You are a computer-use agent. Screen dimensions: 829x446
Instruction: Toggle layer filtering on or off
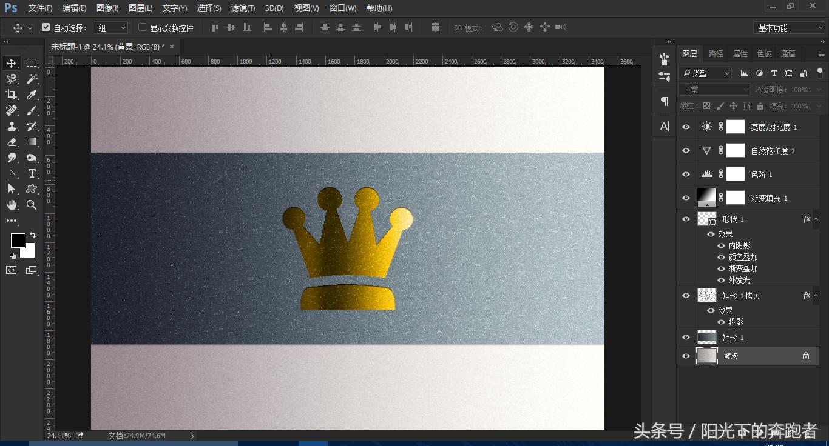coord(820,73)
